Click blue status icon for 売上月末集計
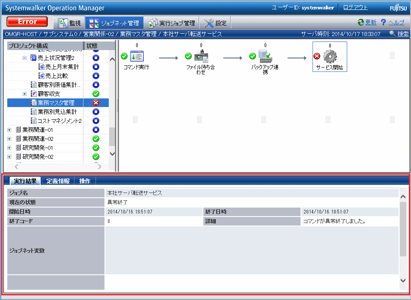Image resolution: width=411 pixels, height=300 pixels. point(96,67)
